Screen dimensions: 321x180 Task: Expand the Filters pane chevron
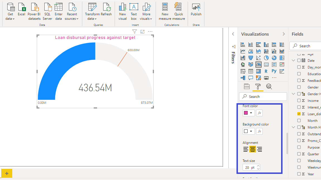(x=233, y=34)
